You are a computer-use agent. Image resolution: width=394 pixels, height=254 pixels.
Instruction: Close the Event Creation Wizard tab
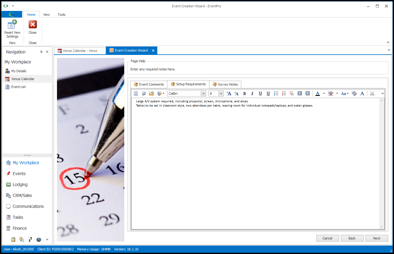point(153,51)
